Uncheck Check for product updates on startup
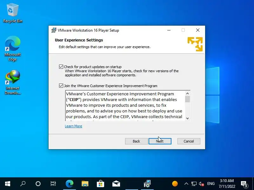The width and height of the screenshot is (254, 190). pos(61,66)
